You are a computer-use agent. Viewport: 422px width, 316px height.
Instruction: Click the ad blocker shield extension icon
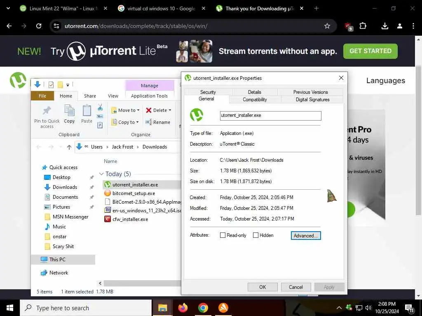(349, 26)
